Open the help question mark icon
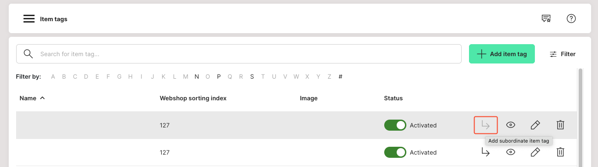Viewport: 598px width, 167px height. (571, 19)
